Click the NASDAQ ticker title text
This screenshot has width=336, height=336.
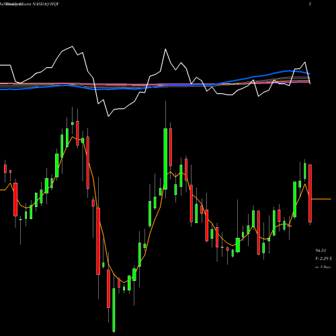(x=30, y=4)
